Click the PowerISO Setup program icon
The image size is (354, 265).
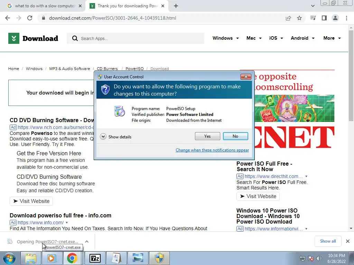[x=119, y=111]
